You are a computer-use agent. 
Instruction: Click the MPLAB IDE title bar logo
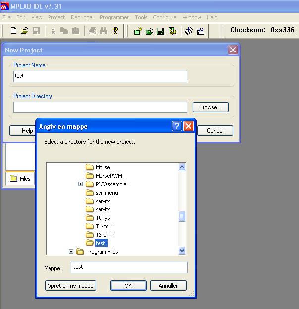pos(5,6)
